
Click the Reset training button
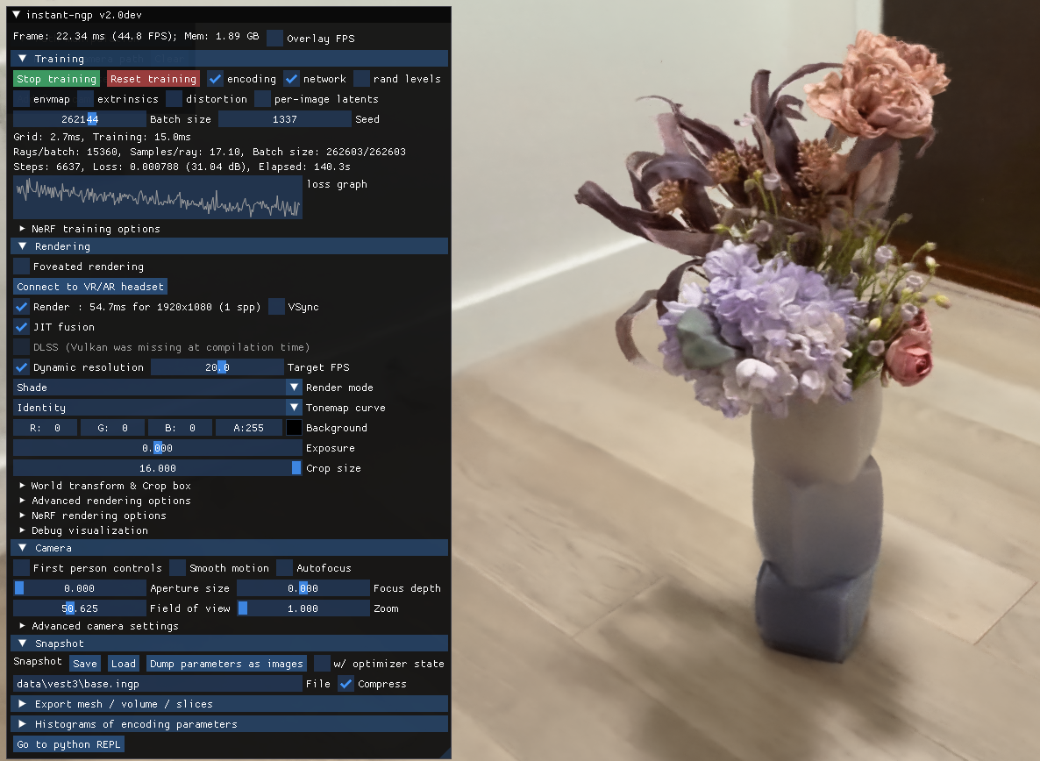click(153, 79)
